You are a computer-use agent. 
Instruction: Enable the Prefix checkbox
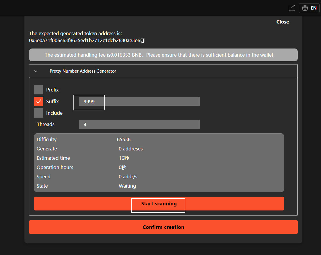point(39,90)
